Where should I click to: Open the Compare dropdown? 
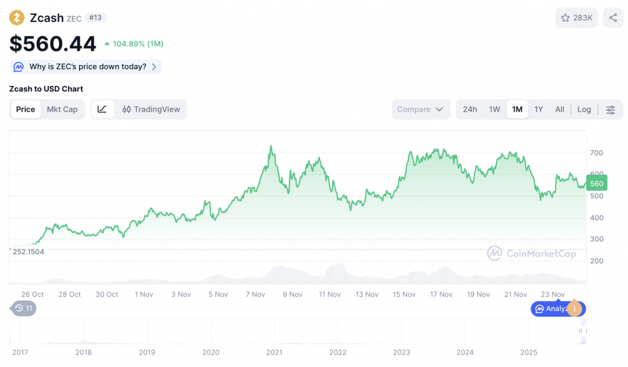tap(420, 109)
